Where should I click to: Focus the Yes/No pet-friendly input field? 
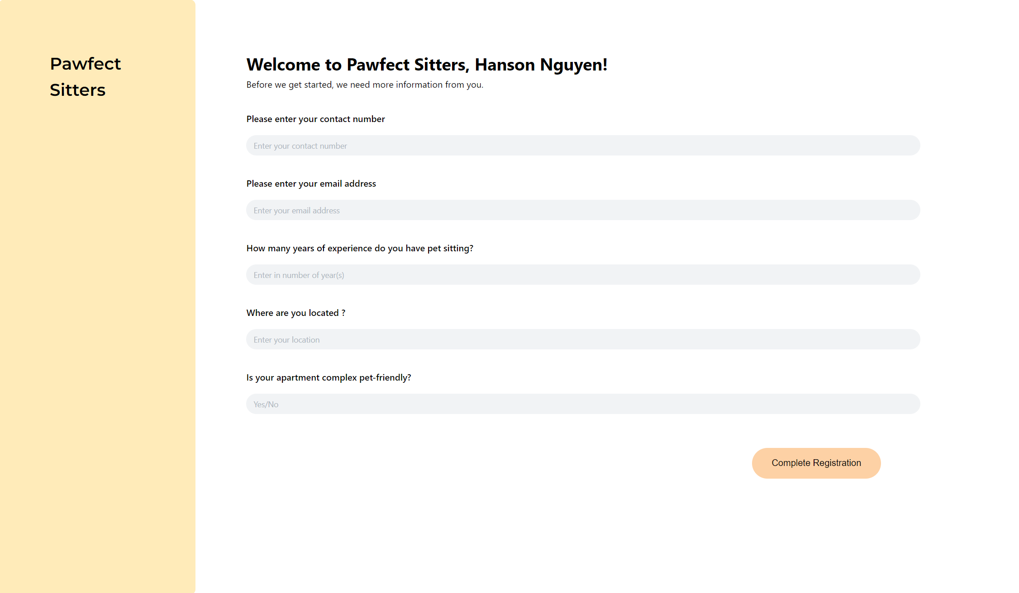click(583, 404)
